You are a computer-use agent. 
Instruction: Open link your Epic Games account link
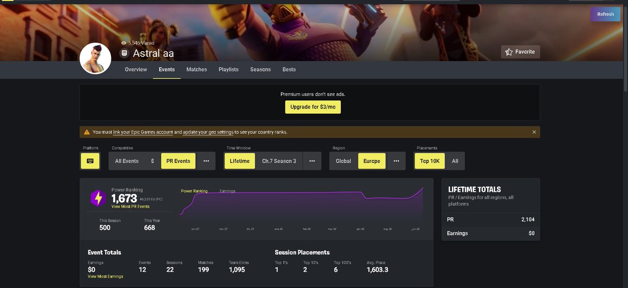(x=143, y=132)
